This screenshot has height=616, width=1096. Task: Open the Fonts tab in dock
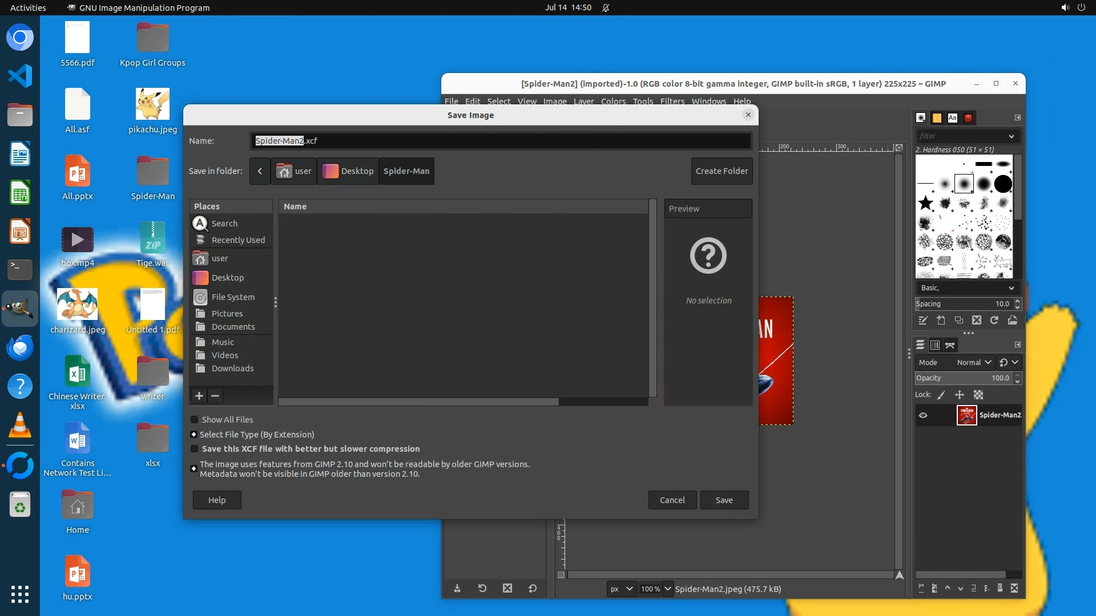[952, 118]
